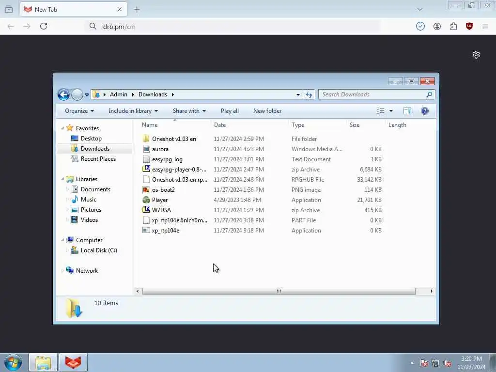The height and width of the screenshot is (372, 496).
Task: Select the Oneshot v1.03 en folder icon
Action: (146, 139)
